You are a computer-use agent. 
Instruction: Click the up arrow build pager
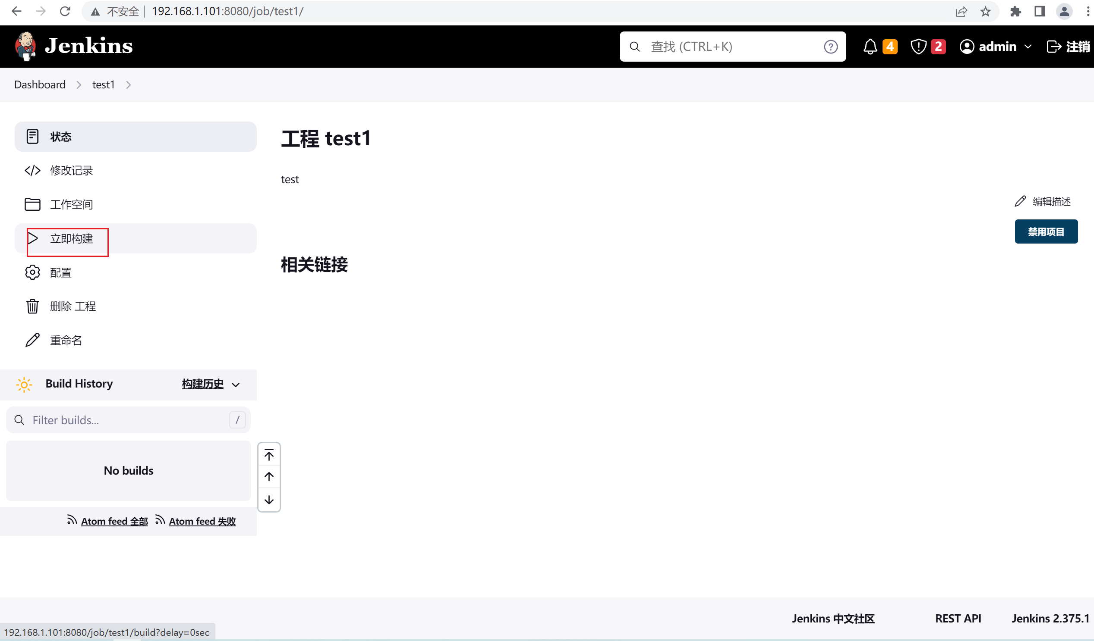269,477
